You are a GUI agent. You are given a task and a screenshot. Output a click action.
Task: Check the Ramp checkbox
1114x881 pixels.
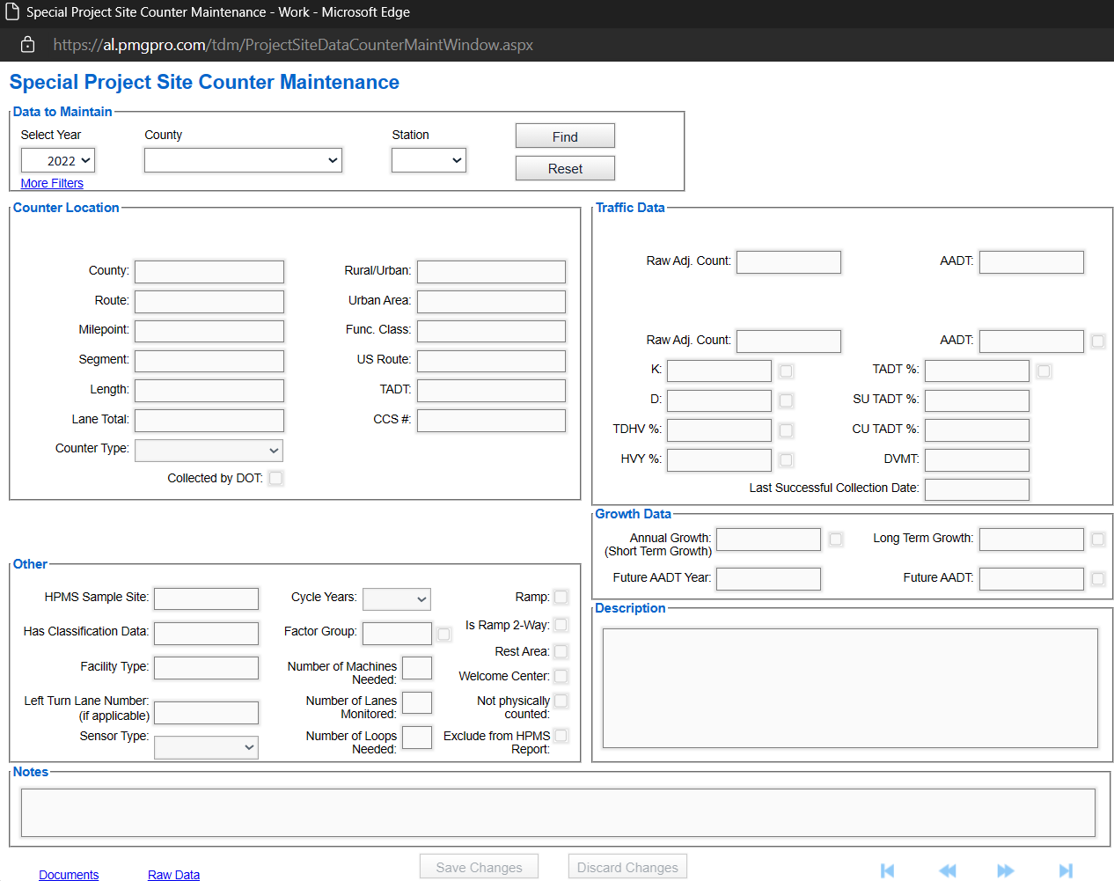(x=561, y=597)
